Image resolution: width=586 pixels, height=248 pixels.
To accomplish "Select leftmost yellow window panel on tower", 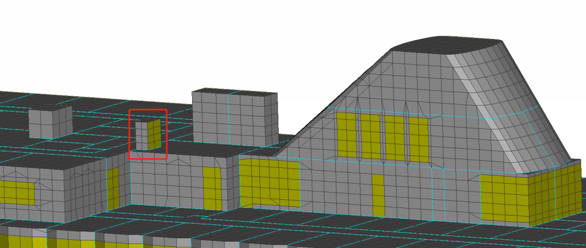I will coord(346,135).
